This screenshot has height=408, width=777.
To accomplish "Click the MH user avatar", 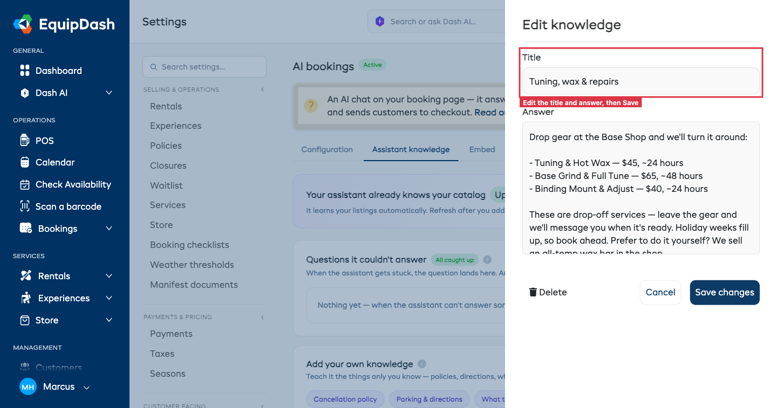I will click(28, 387).
